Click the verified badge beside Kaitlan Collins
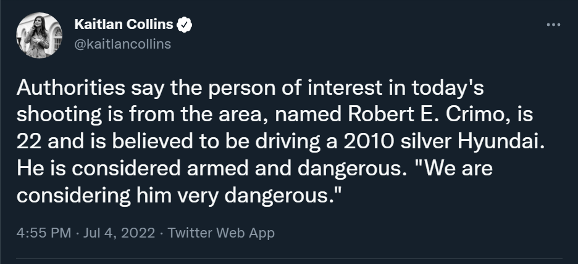 (x=185, y=25)
